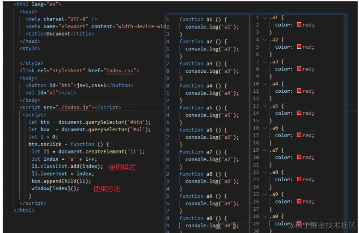359x233 pixels.
Task: Open red color swatch in .a5 rule
Action: coord(299,113)
